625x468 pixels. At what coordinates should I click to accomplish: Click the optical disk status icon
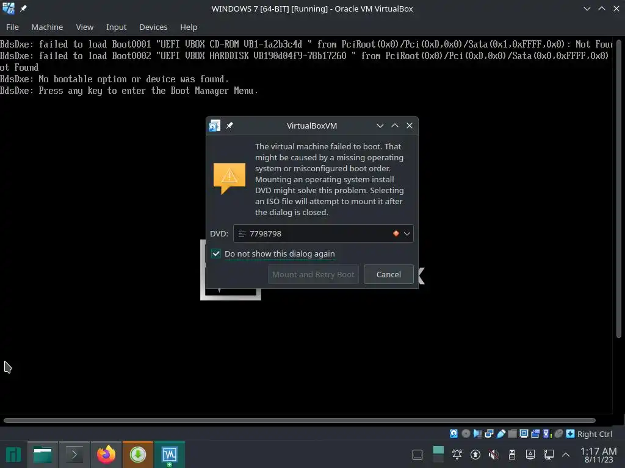coord(466,433)
